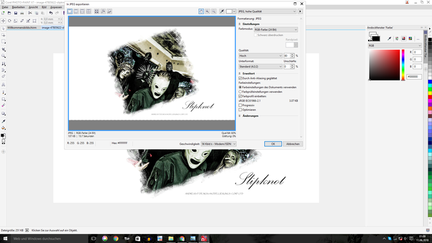Open Farbmodus dropdown 'RGB-Farbe (24 Bit)'
Viewport: 432px width, 243px height.
276,30
